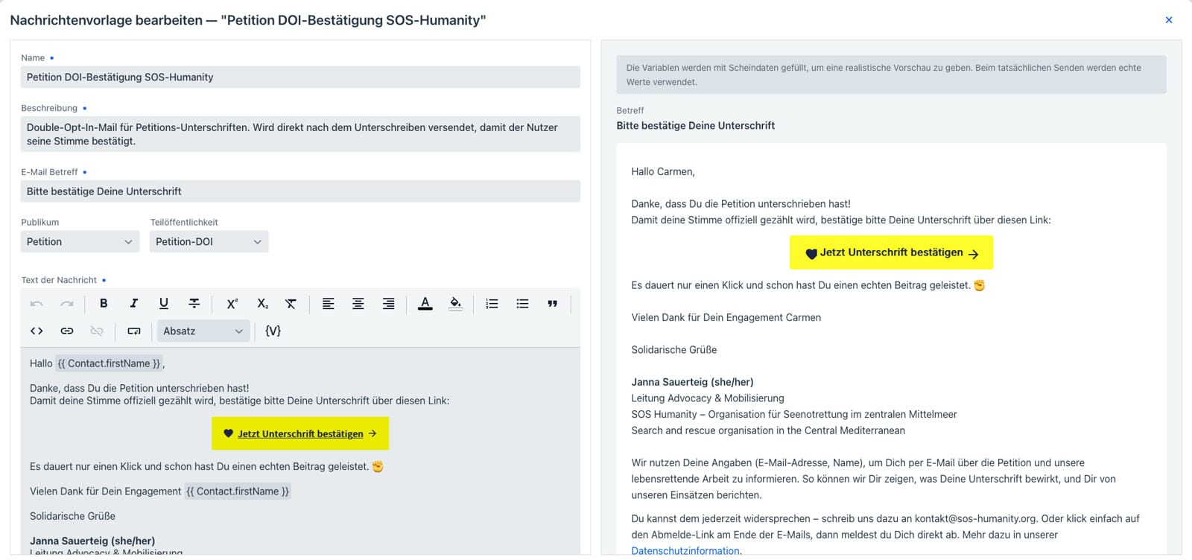
Task: Insert a variable placeholder {V}
Action: point(273,331)
